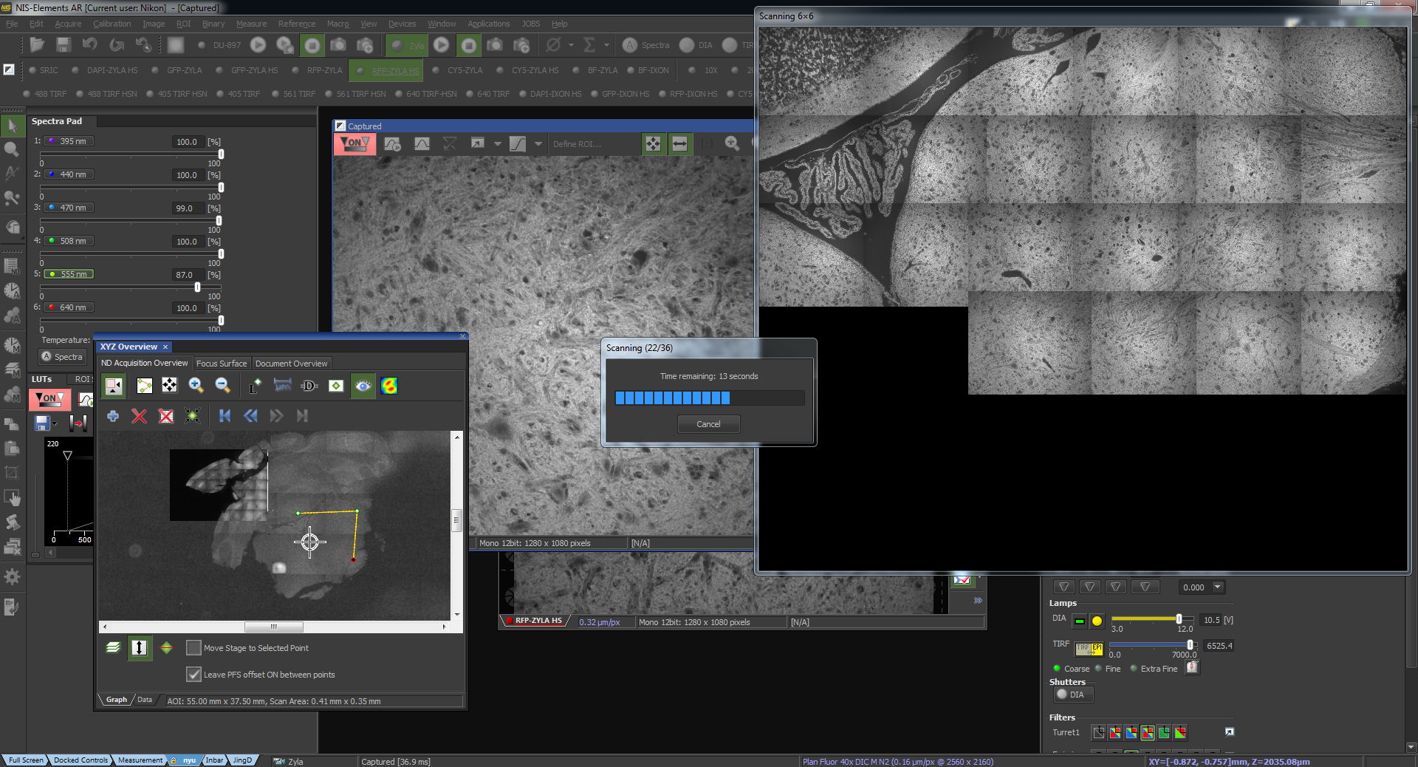Toggle the eye visibility icon in XYZ Overview
Viewport: 1418px width, 767px height.
coord(363,386)
